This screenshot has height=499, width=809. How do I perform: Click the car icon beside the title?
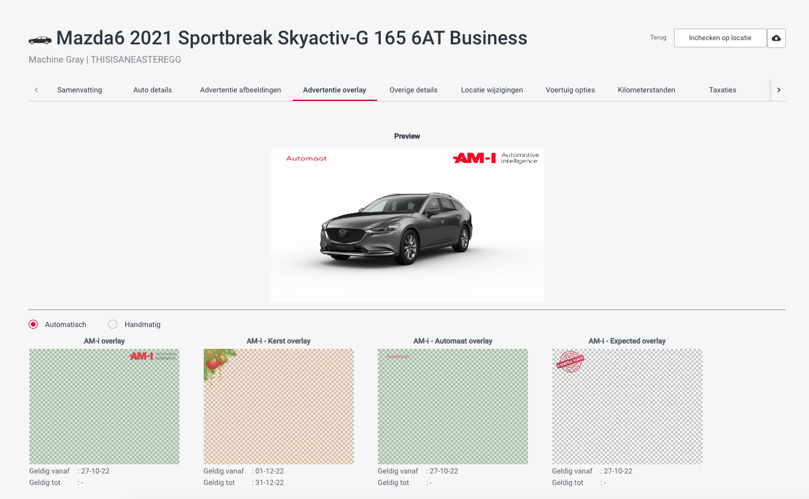pyautogui.click(x=40, y=40)
